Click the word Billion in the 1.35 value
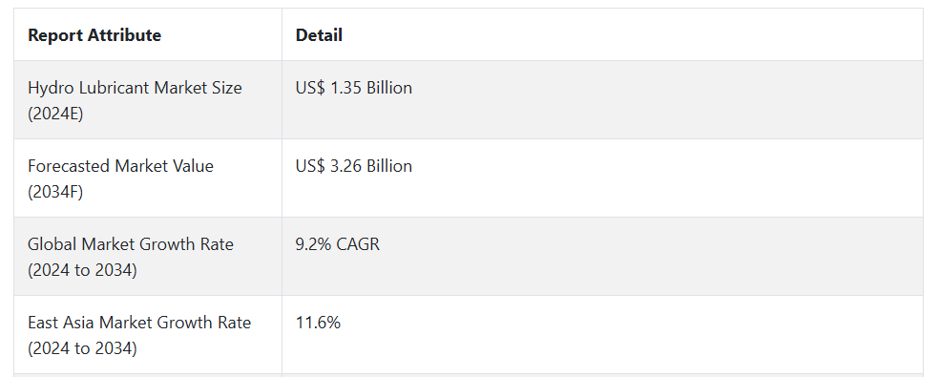 389,88
